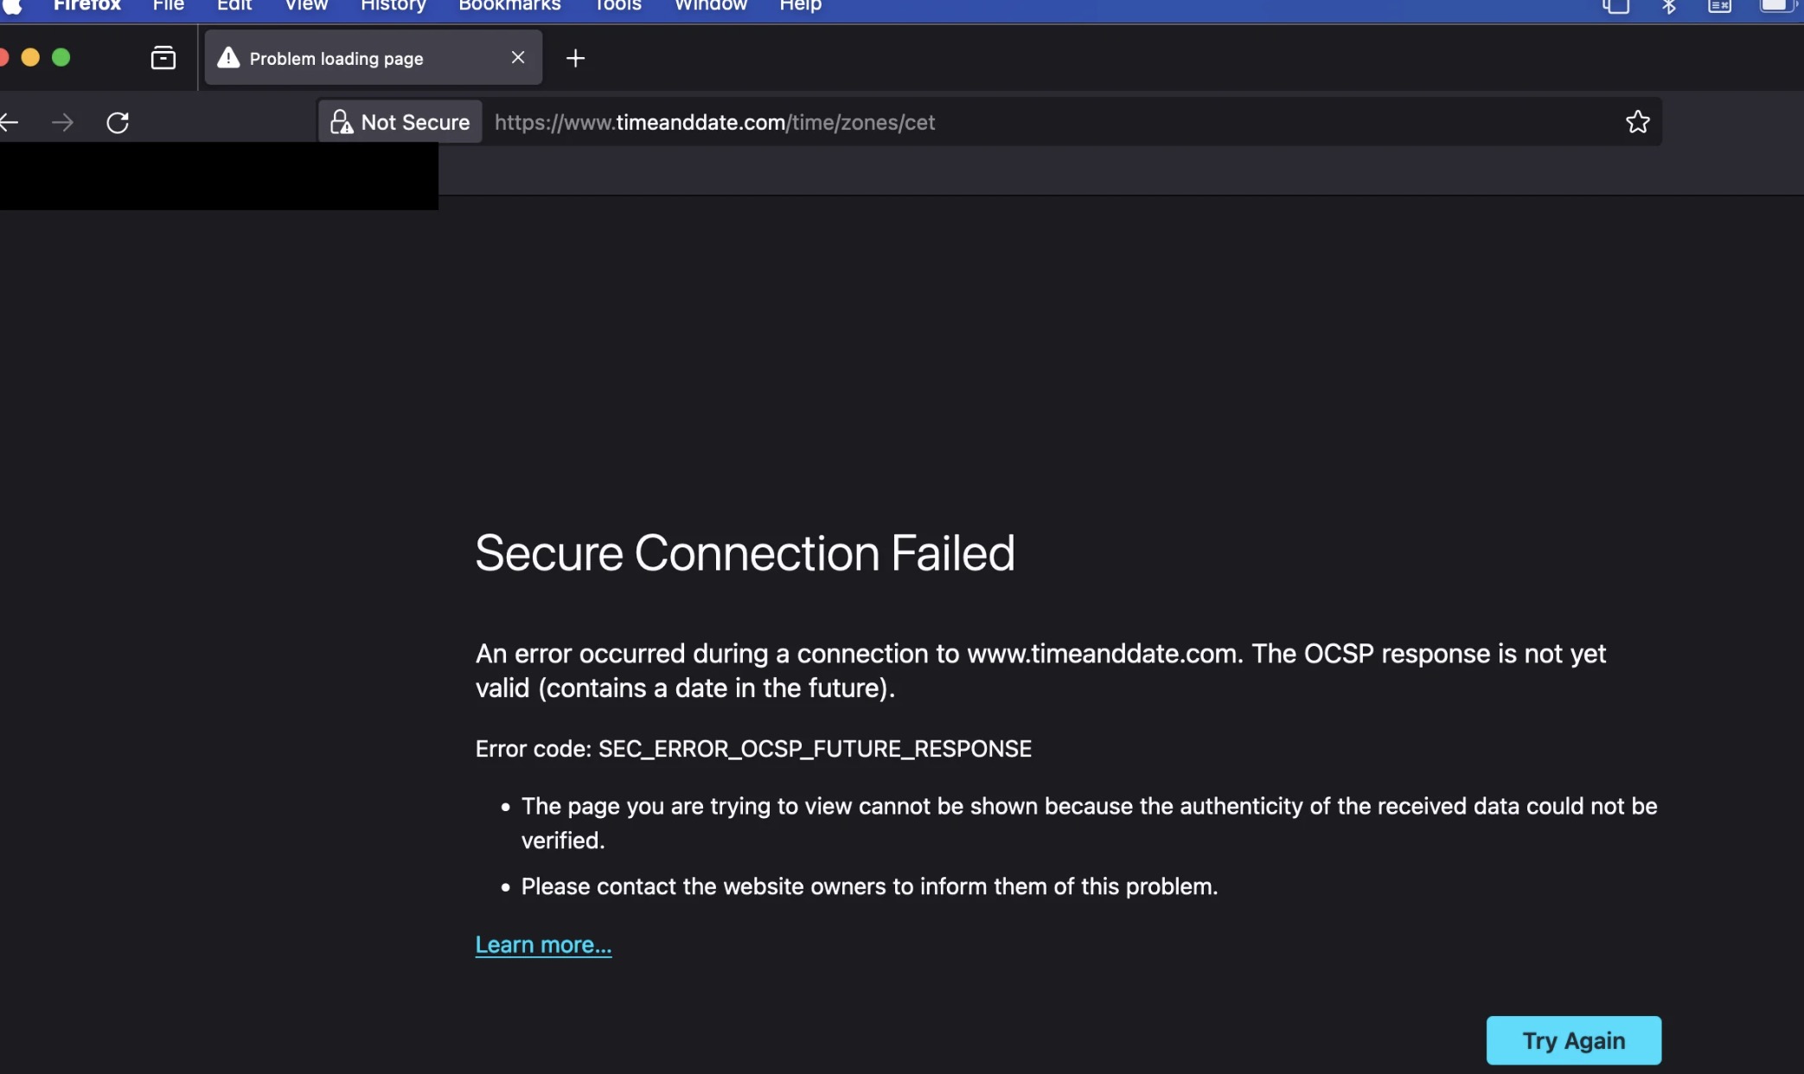Click the warning icon on the loading tab
Image resolution: width=1804 pixels, height=1074 pixels.
pyautogui.click(x=227, y=57)
